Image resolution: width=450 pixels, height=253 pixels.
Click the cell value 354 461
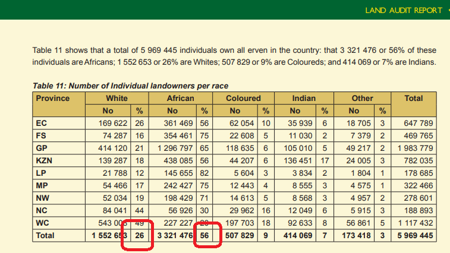pos(178,135)
